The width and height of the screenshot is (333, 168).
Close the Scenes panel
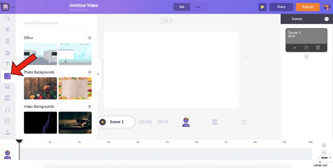[327, 19]
